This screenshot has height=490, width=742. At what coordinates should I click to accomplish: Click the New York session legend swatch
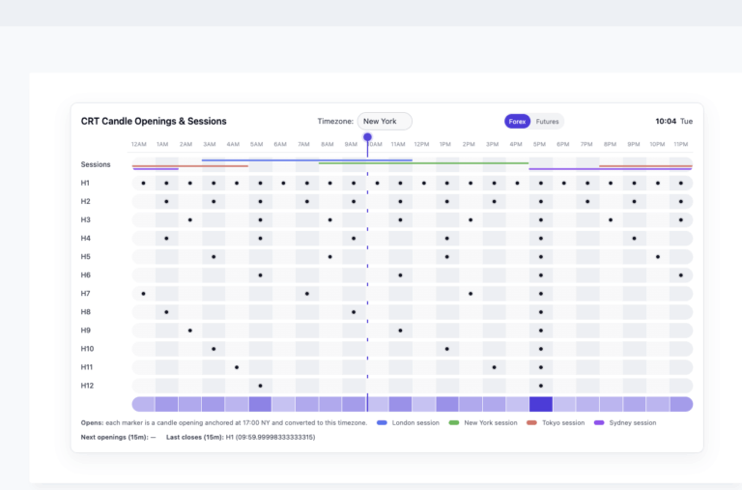pyautogui.click(x=454, y=422)
